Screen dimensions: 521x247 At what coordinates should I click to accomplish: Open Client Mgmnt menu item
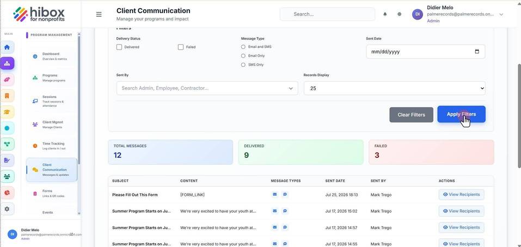click(52, 125)
